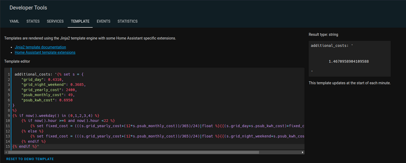Open the Events tab

[x=104, y=21]
